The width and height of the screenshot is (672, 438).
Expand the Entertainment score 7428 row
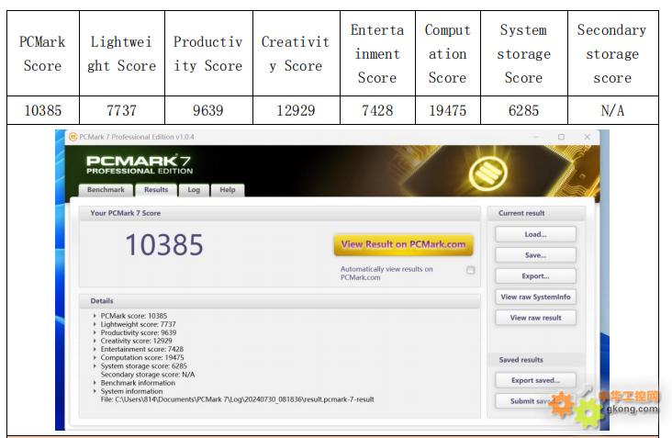(95, 349)
